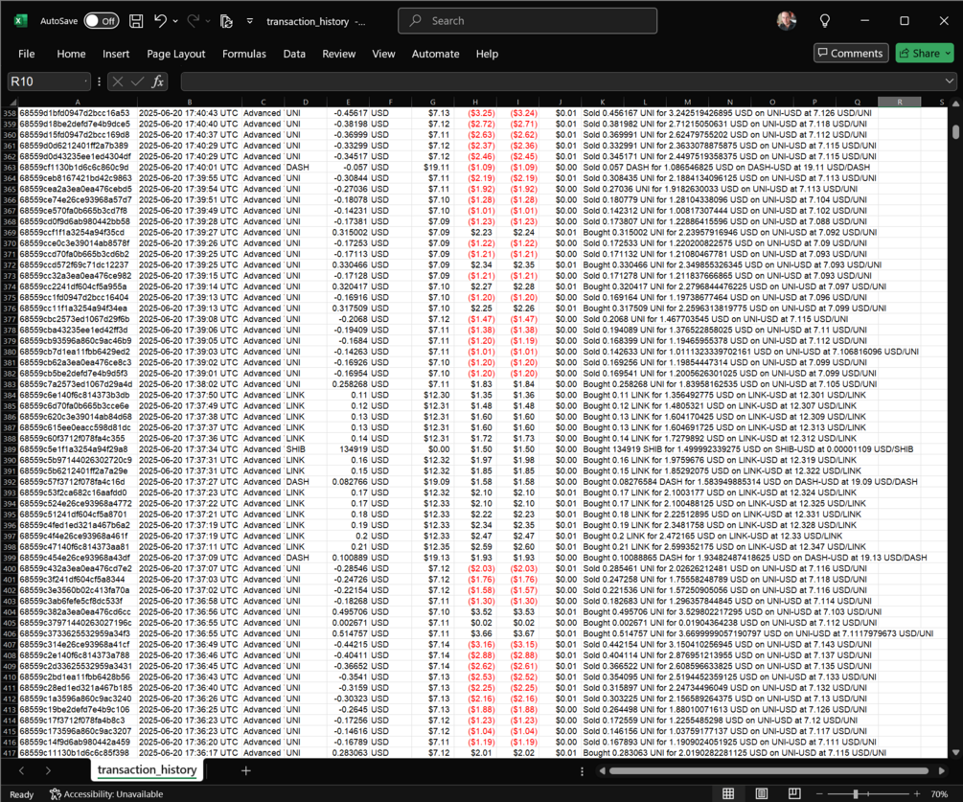Viewport: 963px width, 802px height.
Task: Click the copy/paste clipboard toolbar icon
Action: tap(227, 21)
